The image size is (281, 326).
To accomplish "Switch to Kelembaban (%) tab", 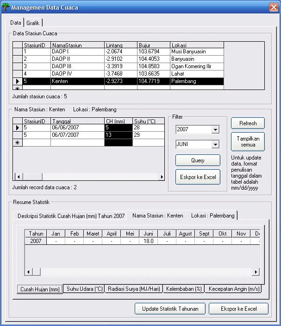I will (184, 289).
